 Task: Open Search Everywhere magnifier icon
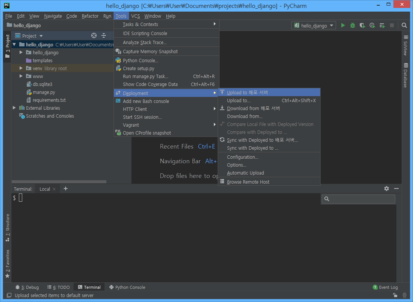coord(404,25)
